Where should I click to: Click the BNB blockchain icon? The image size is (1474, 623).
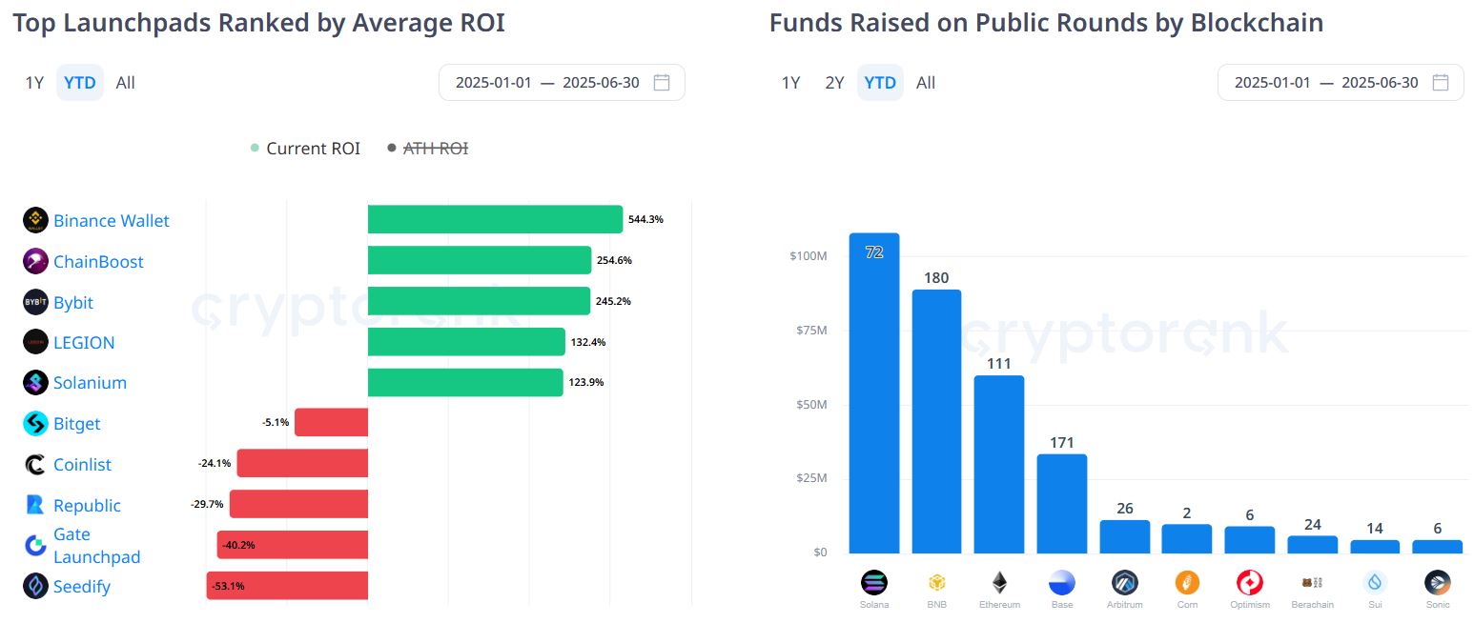point(936,582)
